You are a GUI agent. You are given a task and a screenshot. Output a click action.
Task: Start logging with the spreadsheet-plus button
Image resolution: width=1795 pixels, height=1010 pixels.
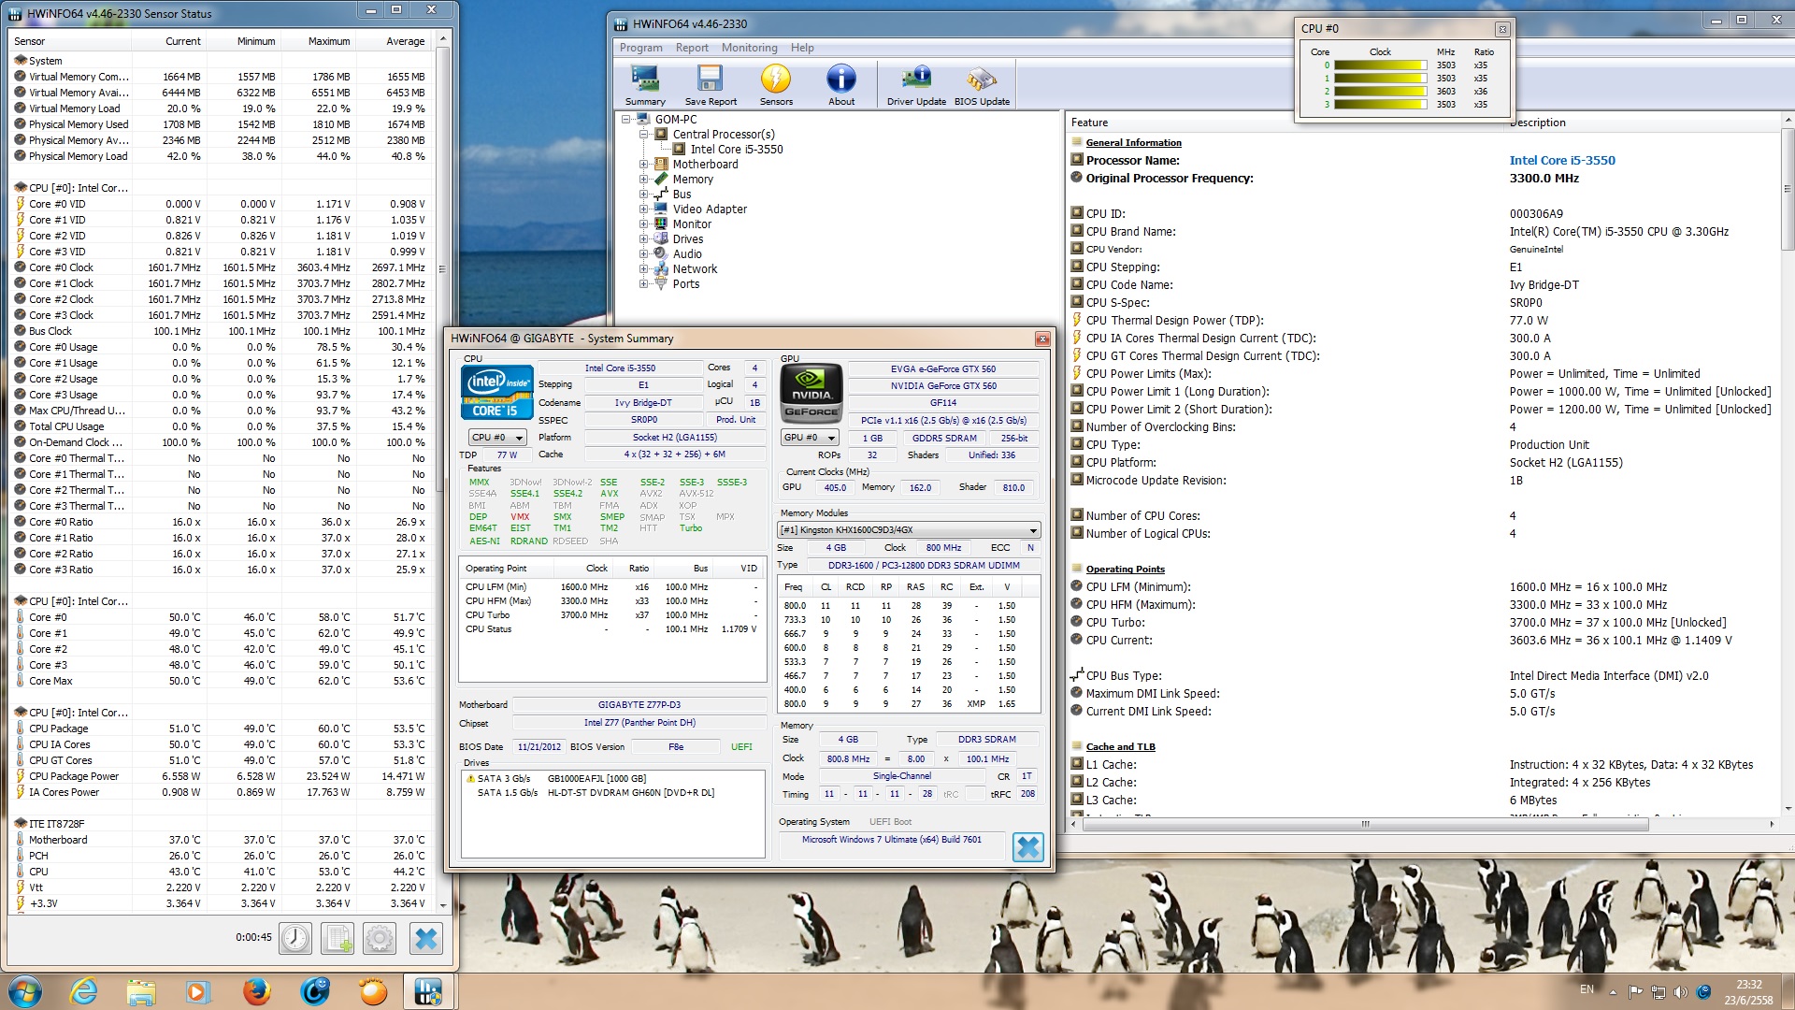click(337, 938)
